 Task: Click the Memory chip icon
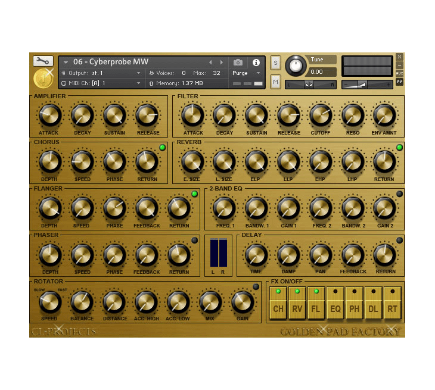tap(151, 83)
